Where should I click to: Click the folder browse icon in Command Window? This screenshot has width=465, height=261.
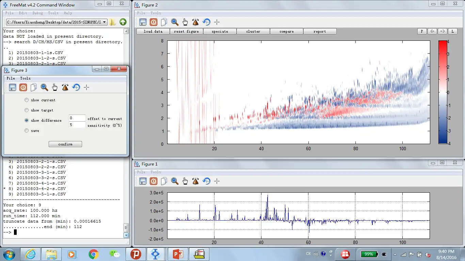point(113,22)
